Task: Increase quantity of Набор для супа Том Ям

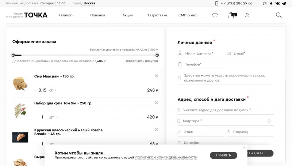Action: tap(57, 117)
